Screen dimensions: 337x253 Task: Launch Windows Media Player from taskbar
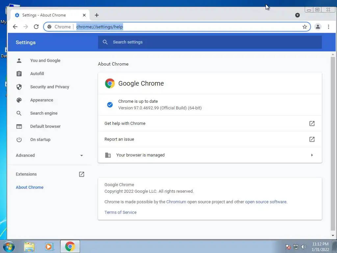tap(49, 246)
